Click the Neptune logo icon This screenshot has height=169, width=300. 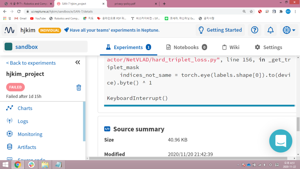coord(10,30)
